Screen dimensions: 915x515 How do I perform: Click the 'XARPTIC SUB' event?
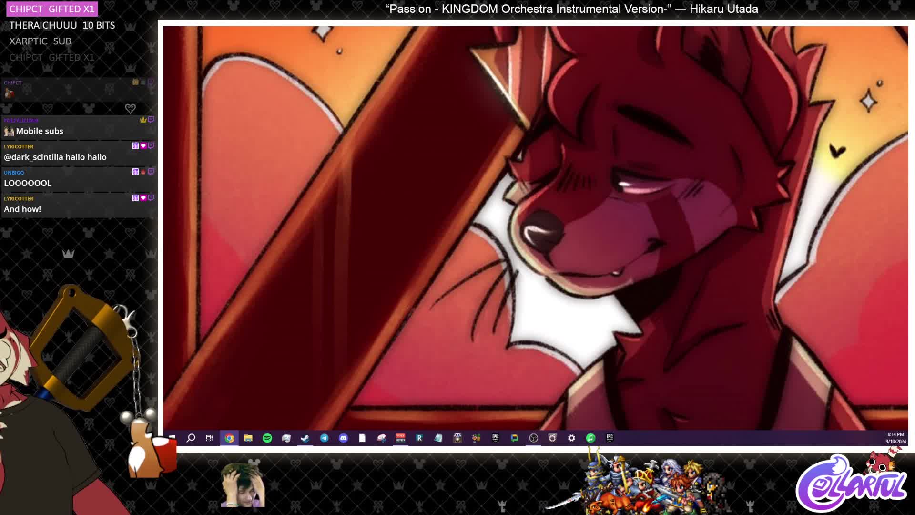pos(40,41)
